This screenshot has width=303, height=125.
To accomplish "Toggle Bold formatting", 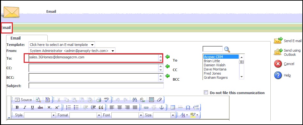I will [x=17, y=107].
